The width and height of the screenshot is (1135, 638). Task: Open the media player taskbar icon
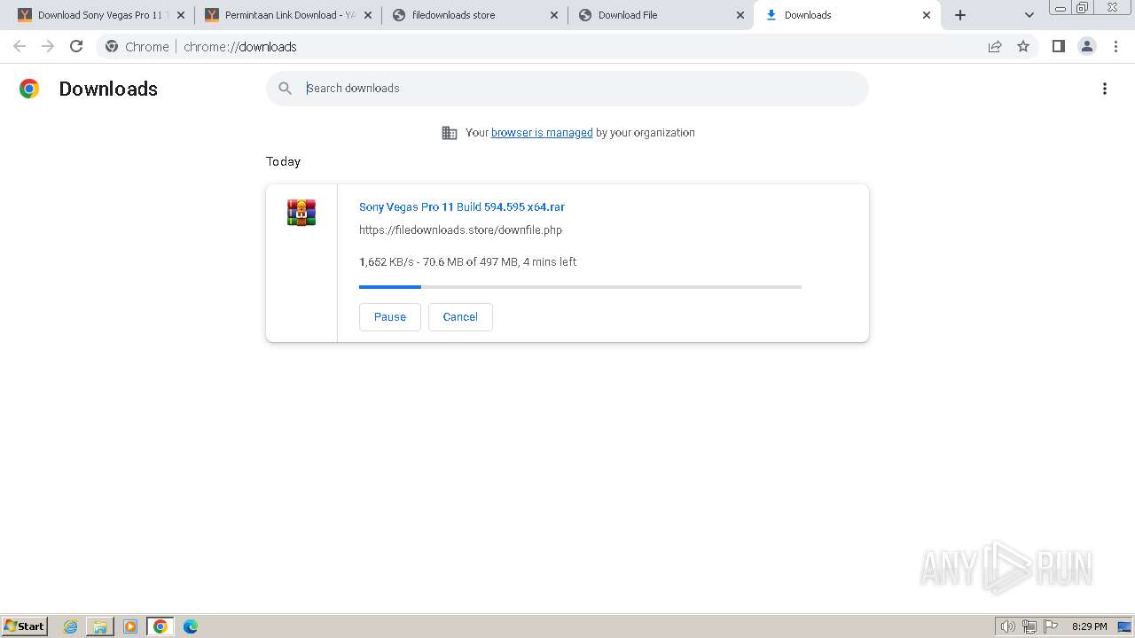pyautogui.click(x=130, y=626)
